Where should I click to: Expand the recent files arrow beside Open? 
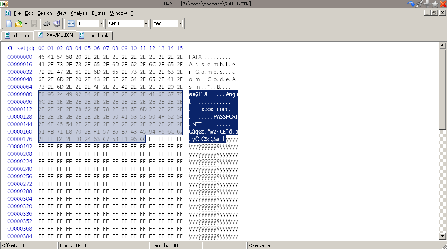pos(26,24)
